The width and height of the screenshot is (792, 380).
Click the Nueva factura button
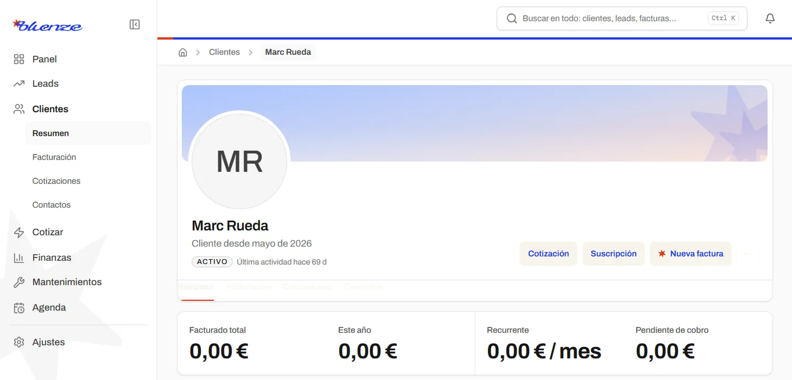691,254
